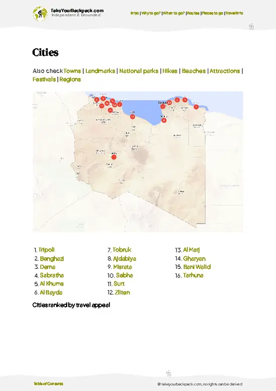Viewport: 276px width, 391px height.
Task: Open the Travel info navigation link
Action: [x=234, y=13]
